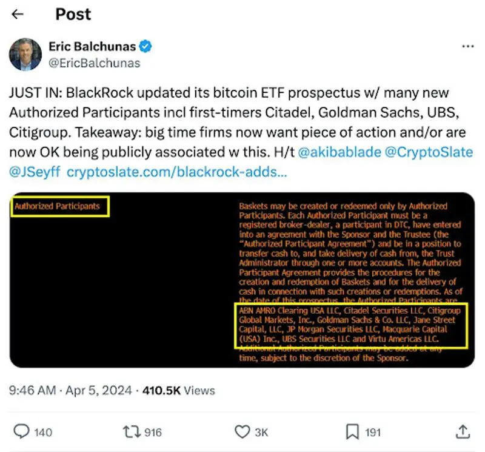Click the 410.5K Views count
Screen dimensions: 485x452
[x=178, y=391]
